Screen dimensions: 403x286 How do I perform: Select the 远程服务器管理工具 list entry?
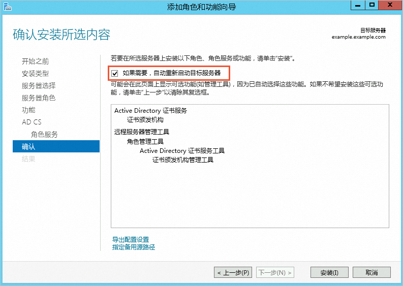pyautogui.click(x=142, y=132)
